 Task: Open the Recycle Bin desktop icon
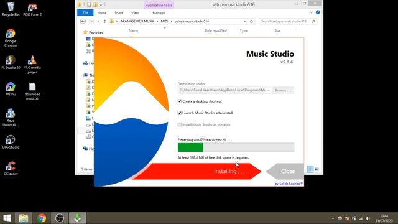(x=11, y=9)
